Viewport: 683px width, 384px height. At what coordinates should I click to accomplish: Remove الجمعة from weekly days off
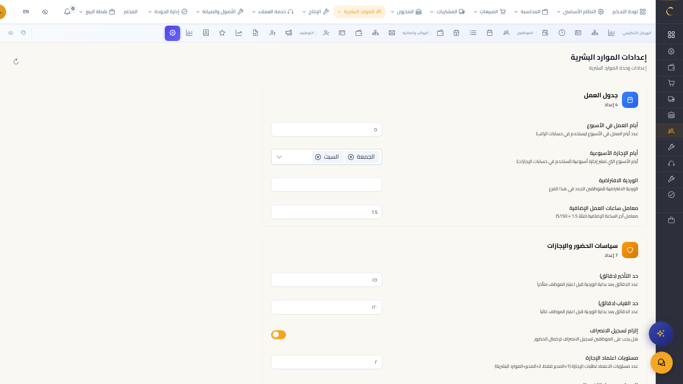click(351, 157)
